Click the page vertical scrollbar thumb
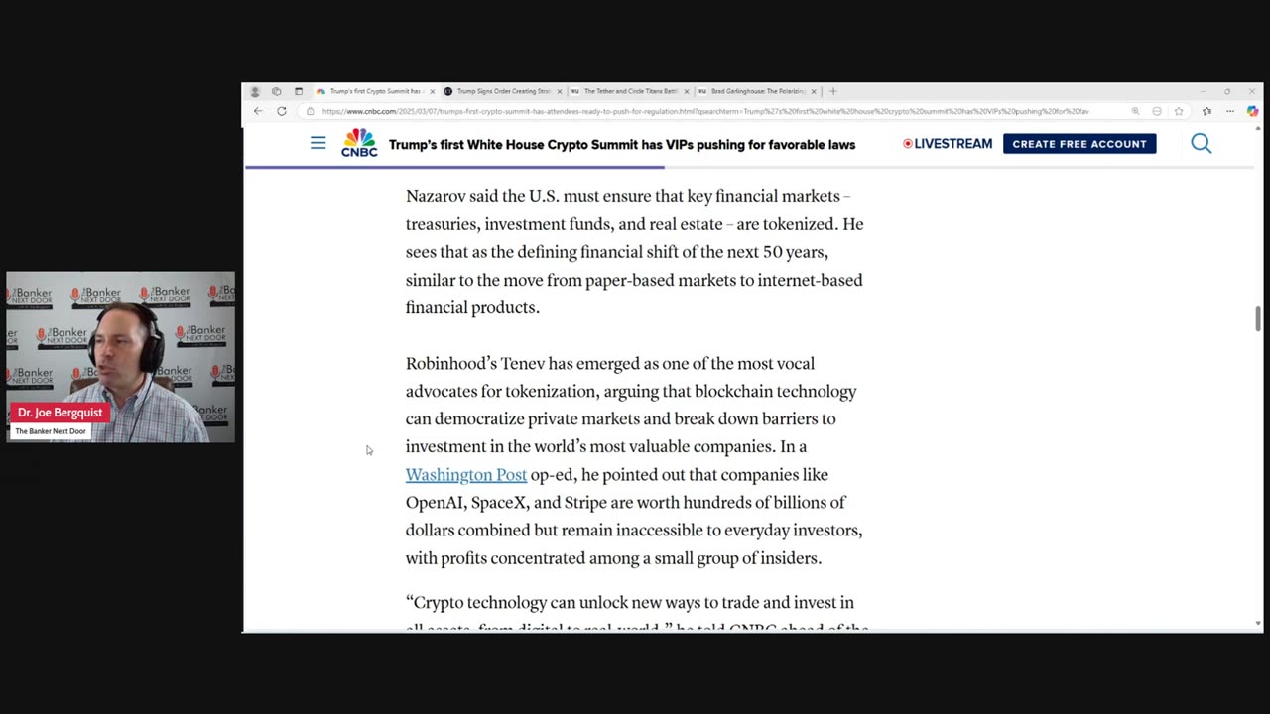The width and height of the screenshot is (1270, 714). pyautogui.click(x=1258, y=319)
